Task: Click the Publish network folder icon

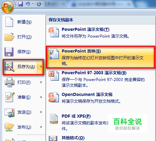Action: point(9,127)
